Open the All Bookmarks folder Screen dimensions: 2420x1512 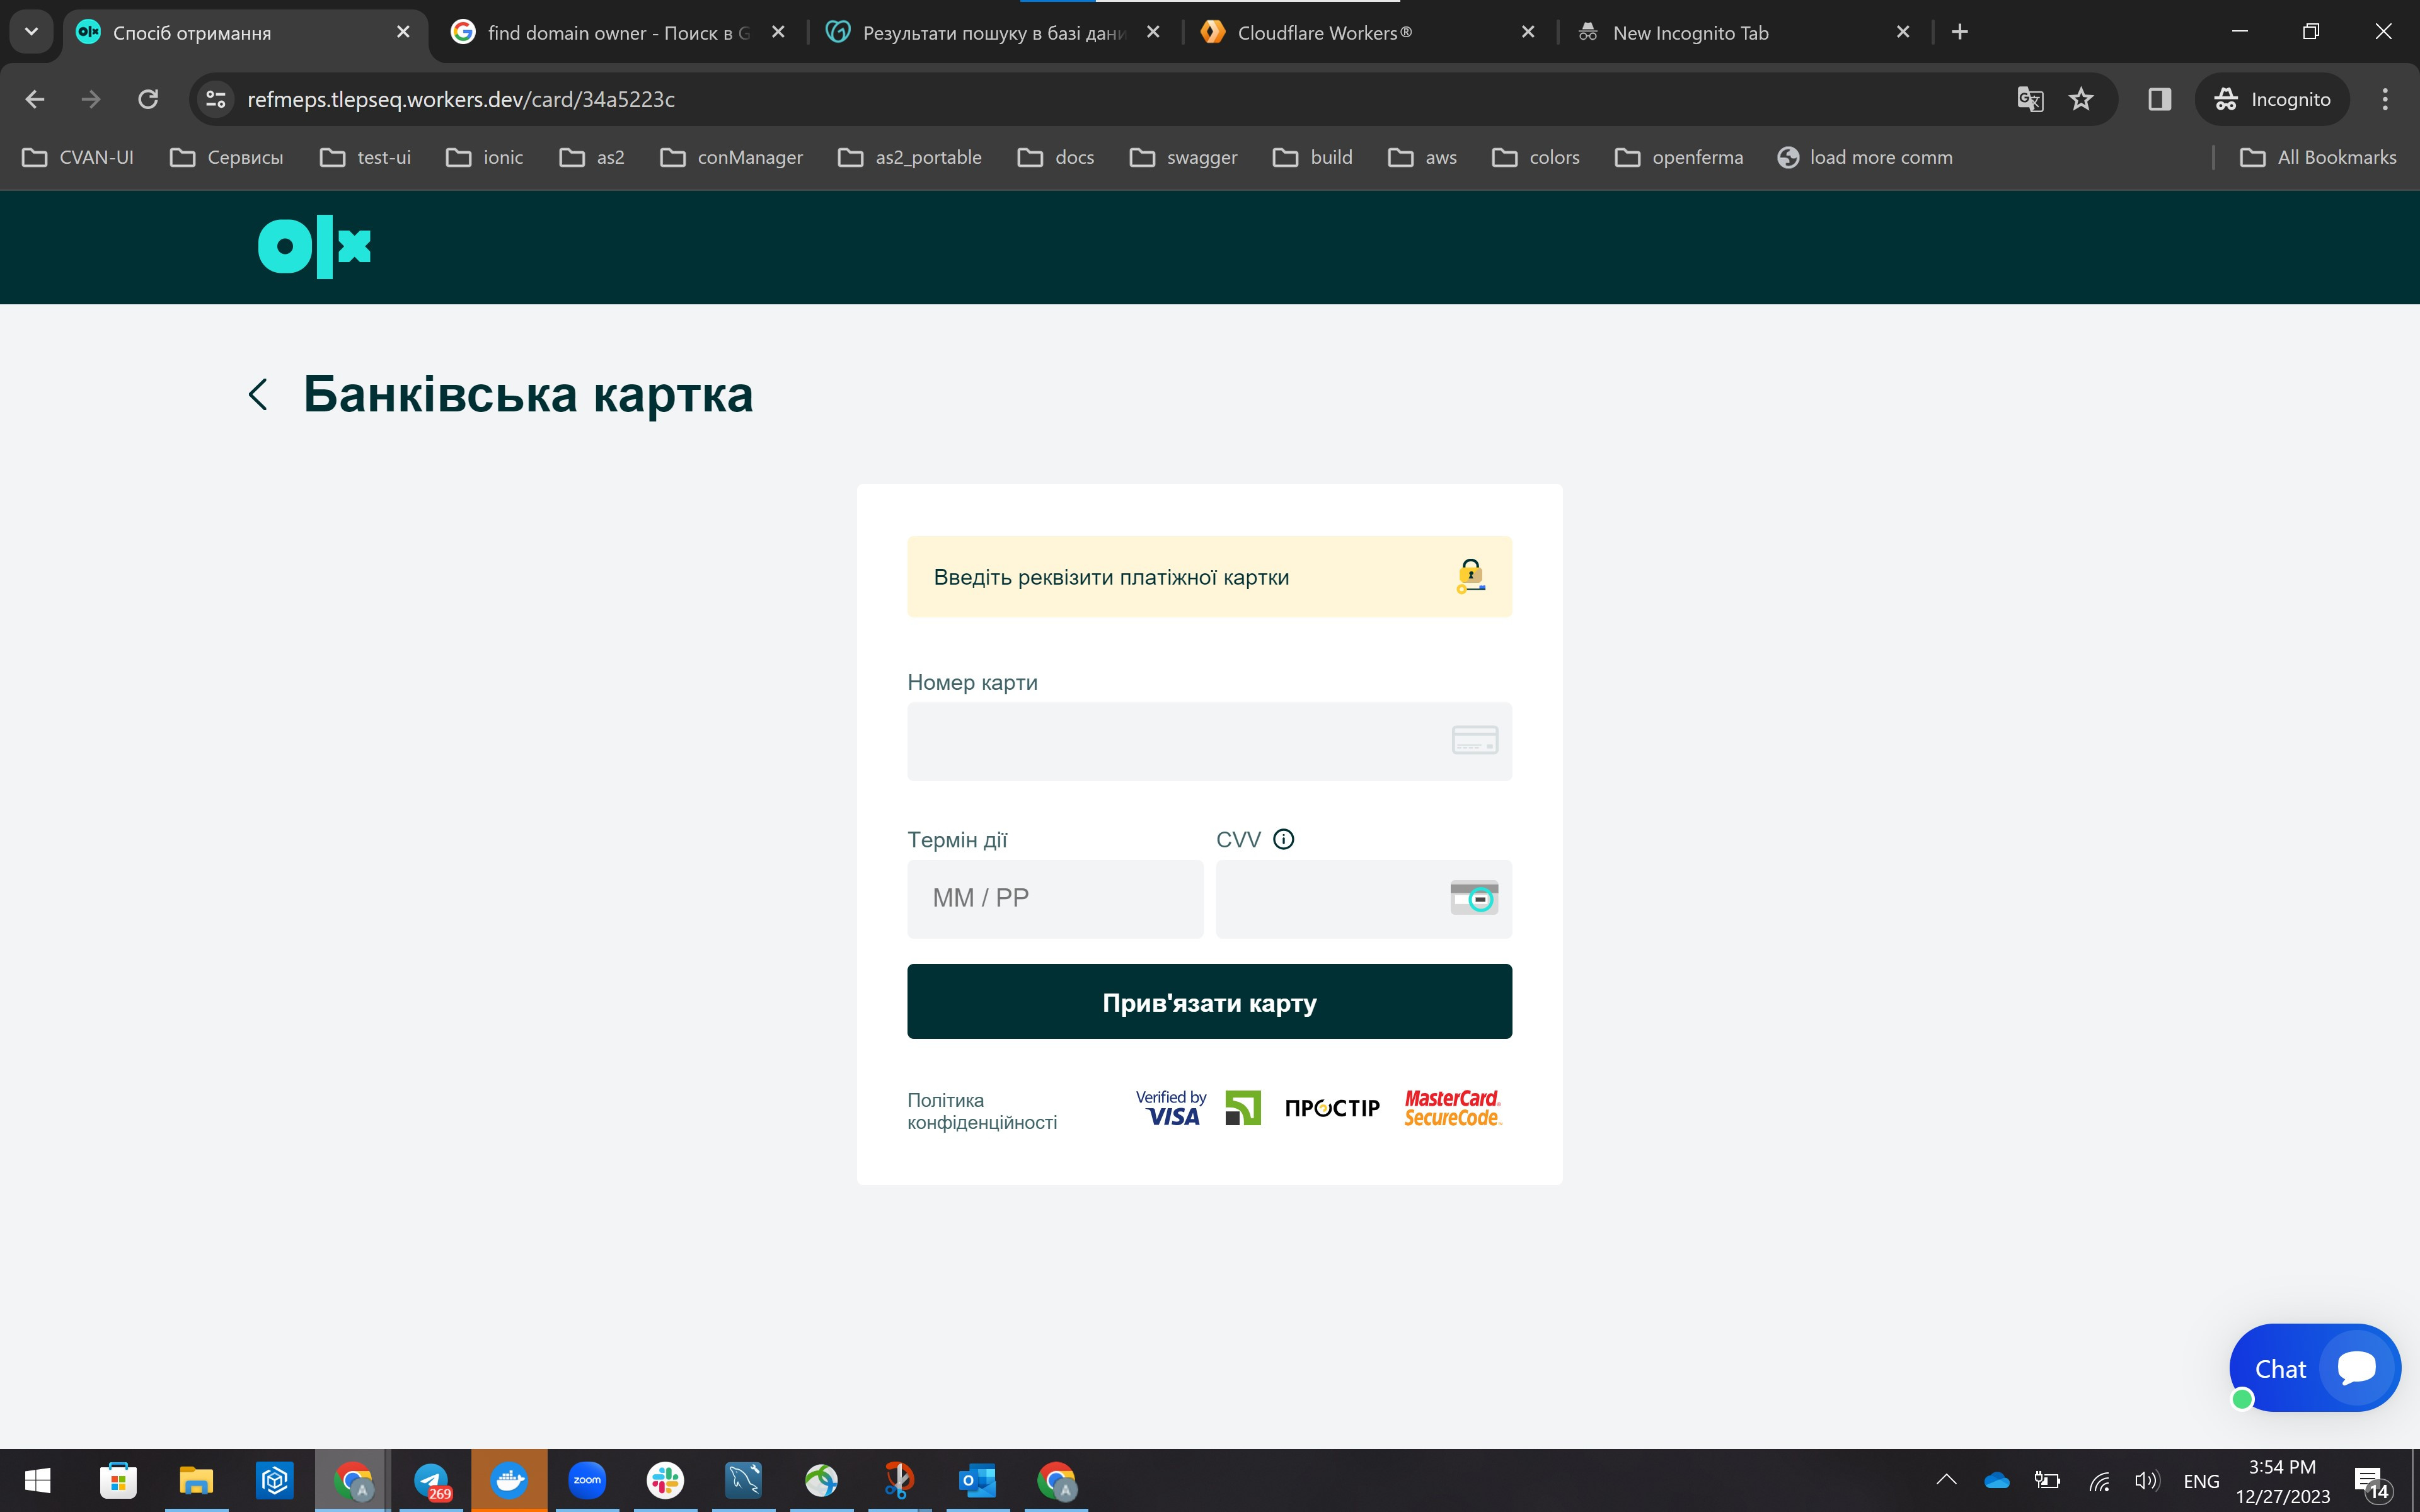point(2317,157)
